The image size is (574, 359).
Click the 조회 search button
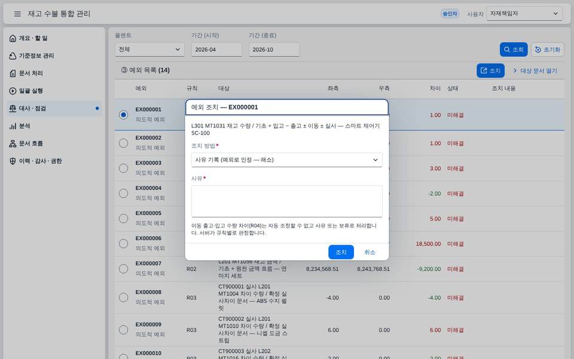coord(514,50)
